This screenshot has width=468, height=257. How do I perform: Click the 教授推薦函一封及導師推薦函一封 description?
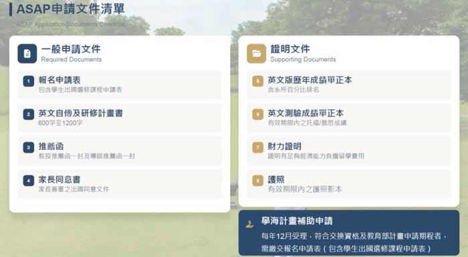(87, 156)
